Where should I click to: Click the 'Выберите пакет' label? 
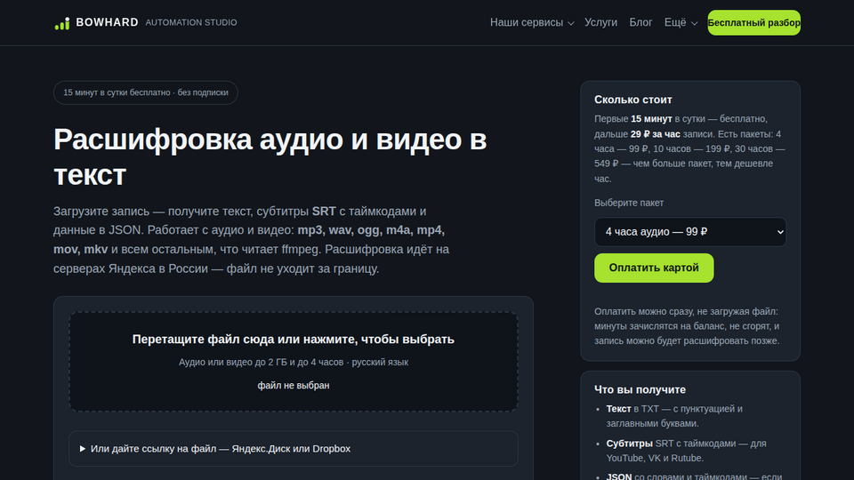coord(629,203)
